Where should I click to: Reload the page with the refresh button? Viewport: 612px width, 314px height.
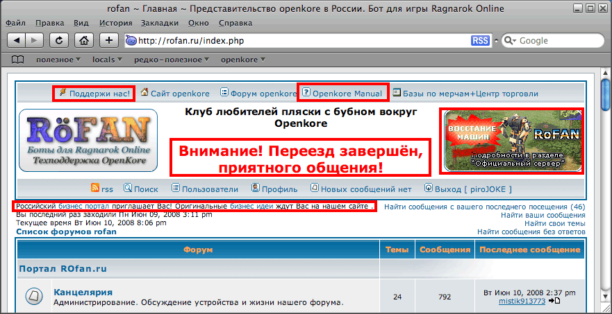pos(59,40)
